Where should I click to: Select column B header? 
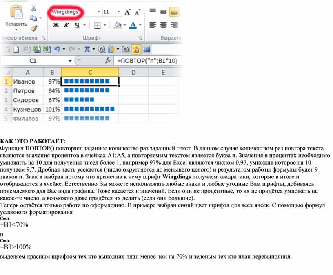(x=52, y=72)
